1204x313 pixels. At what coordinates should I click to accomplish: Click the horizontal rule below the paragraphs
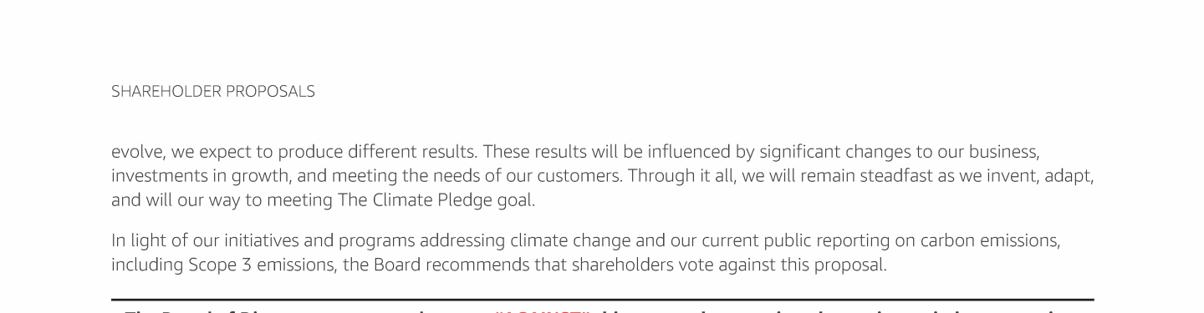(602, 299)
